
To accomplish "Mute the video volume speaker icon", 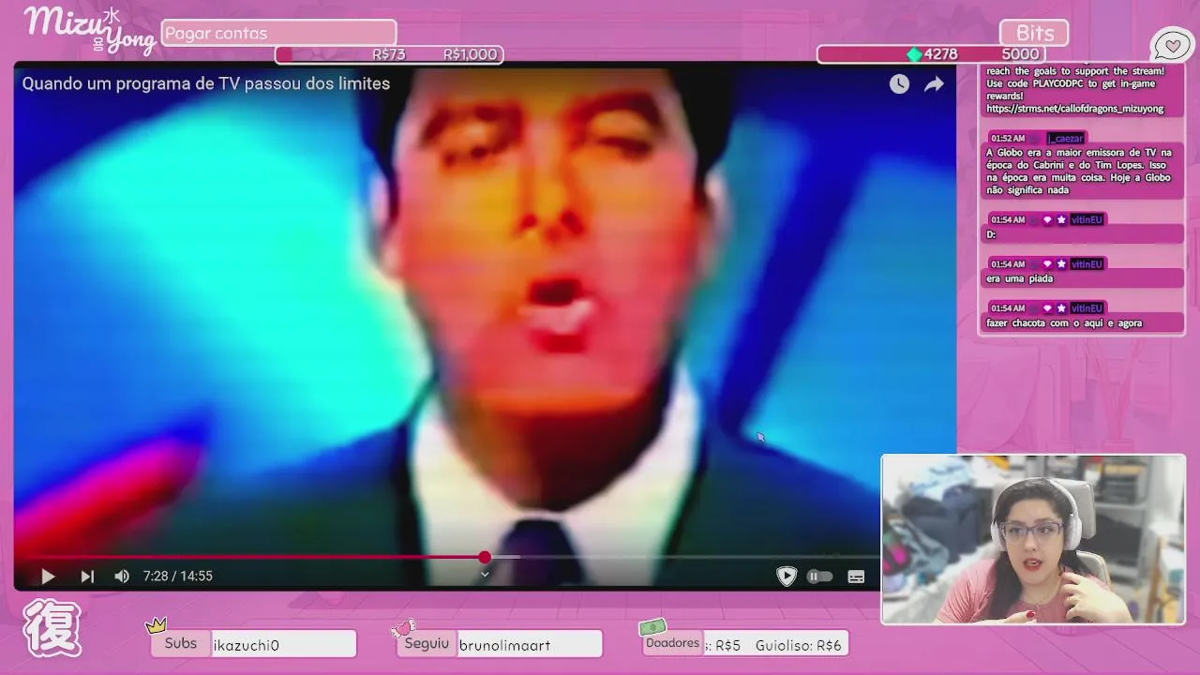I will point(122,577).
